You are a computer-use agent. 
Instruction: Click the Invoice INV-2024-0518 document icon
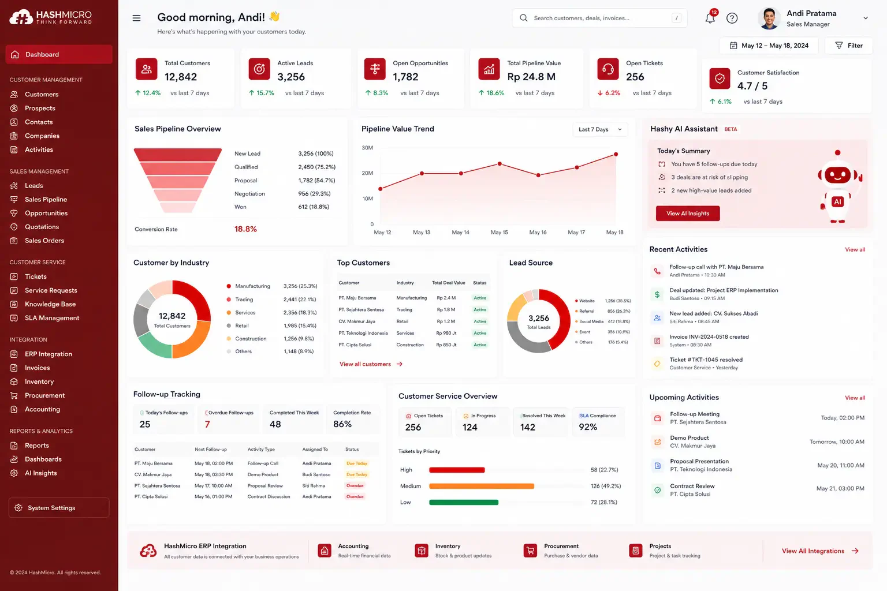pyautogui.click(x=657, y=341)
